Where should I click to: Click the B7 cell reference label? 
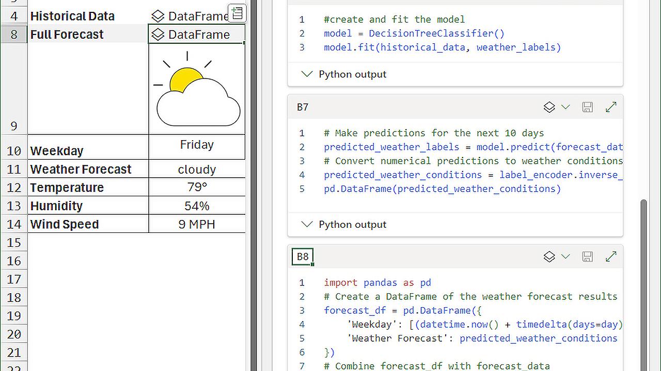pos(302,107)
